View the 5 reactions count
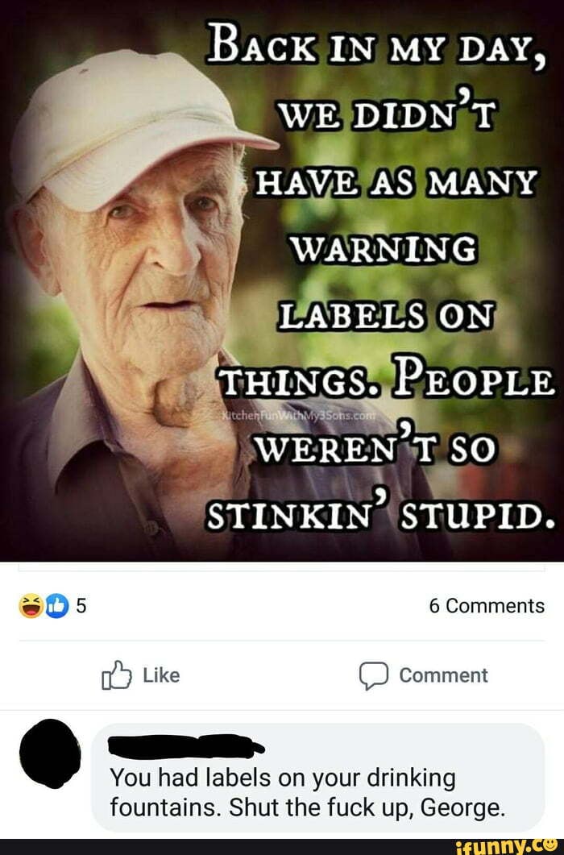This screenshot has height=855, width=564. 81,606
